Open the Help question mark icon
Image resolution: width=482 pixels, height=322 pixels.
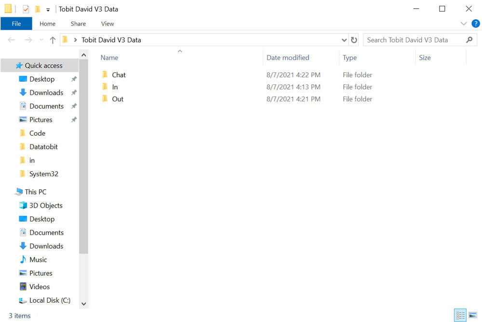(x=475, y=24)
